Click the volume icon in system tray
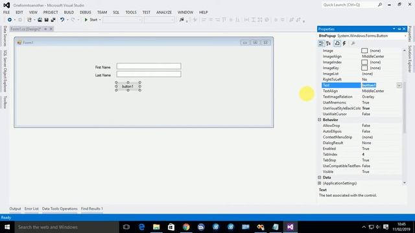This screenshot has height=233, width=415. click(378, 227)
